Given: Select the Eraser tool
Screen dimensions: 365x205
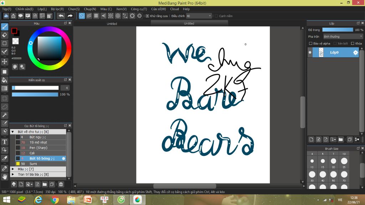Looking at the screenshot, I should (x=4, y=35).
